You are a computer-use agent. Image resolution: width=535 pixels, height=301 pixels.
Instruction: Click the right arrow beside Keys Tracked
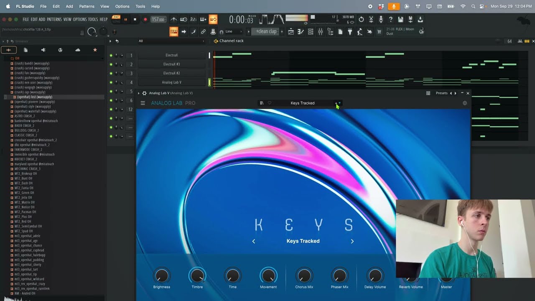[x=352, y=241]
